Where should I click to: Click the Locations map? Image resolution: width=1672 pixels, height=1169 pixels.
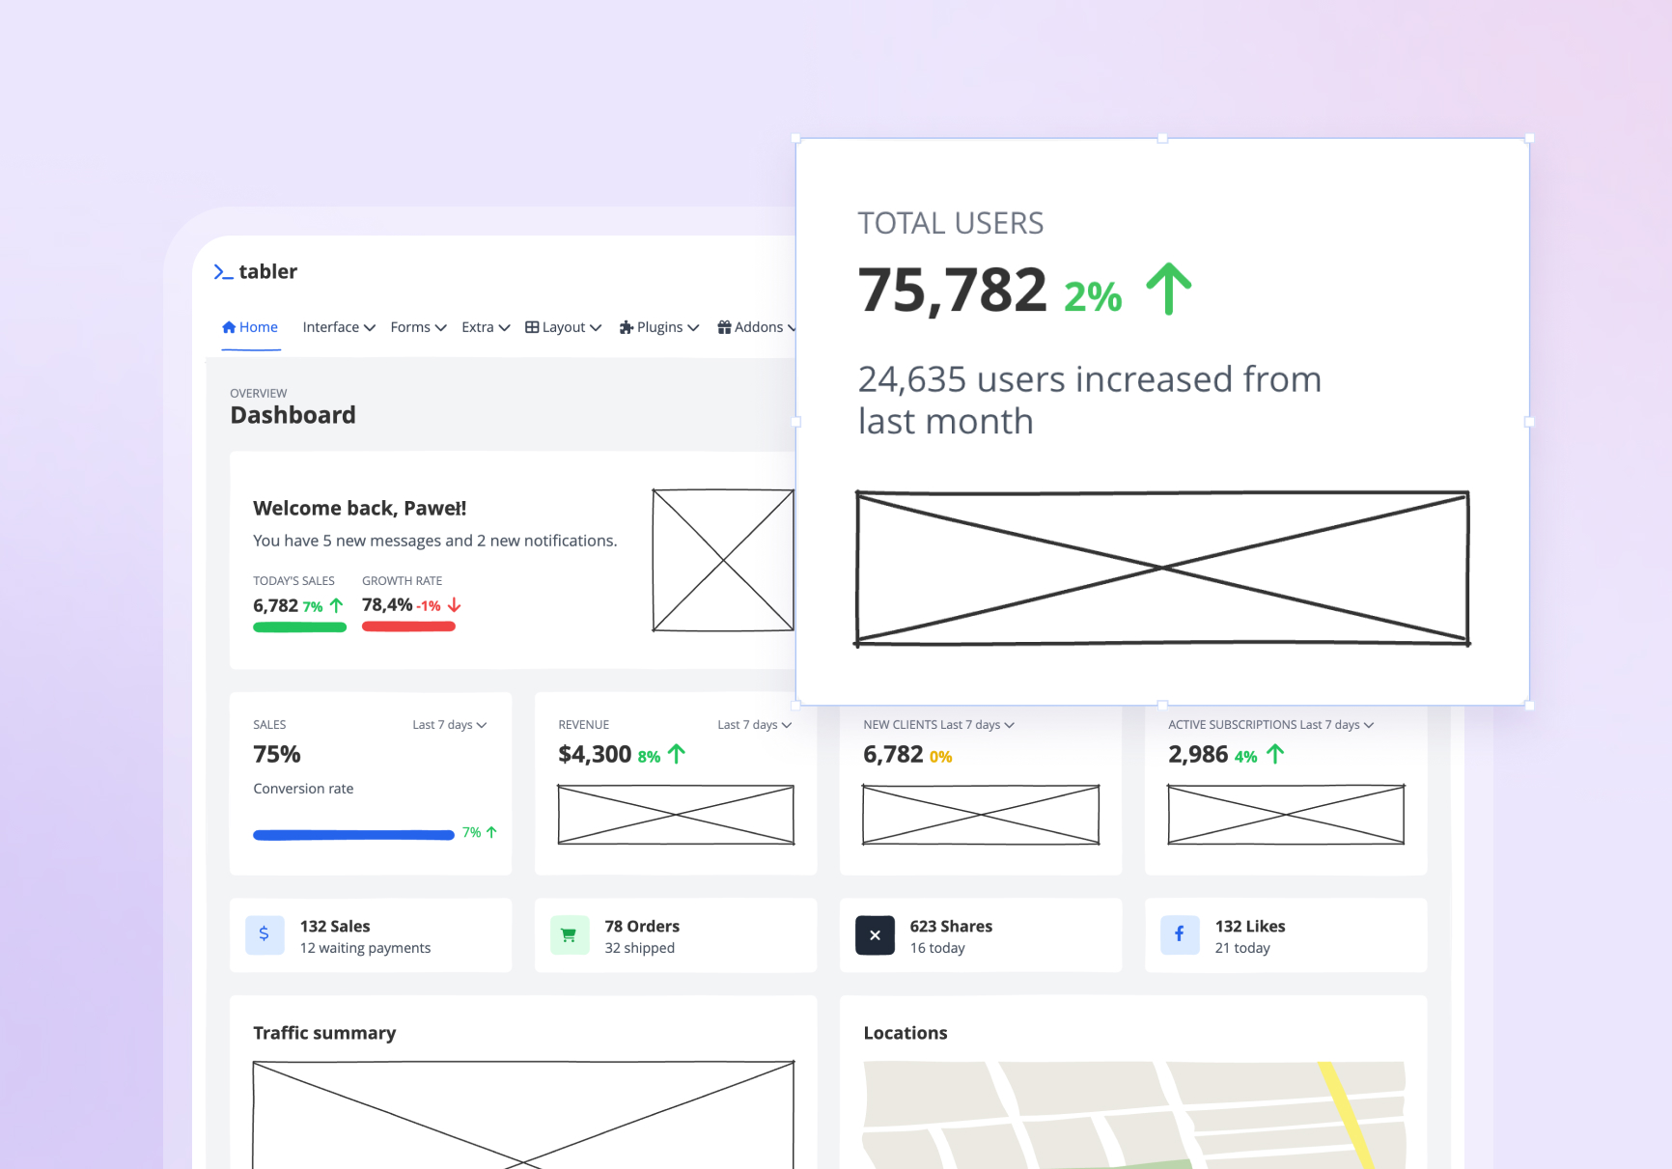click(x=1134, y=1115)
